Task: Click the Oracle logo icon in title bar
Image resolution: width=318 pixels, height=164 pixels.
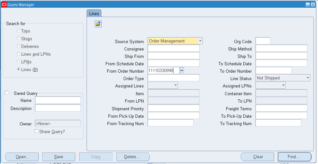Action: (4, 5)
